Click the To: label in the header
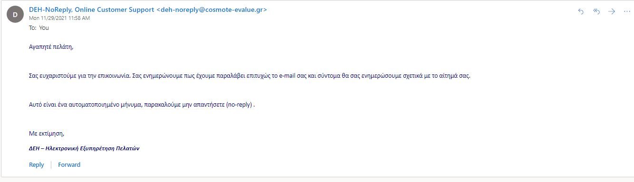Screen dimensions: 634x182 coord(33,28)
